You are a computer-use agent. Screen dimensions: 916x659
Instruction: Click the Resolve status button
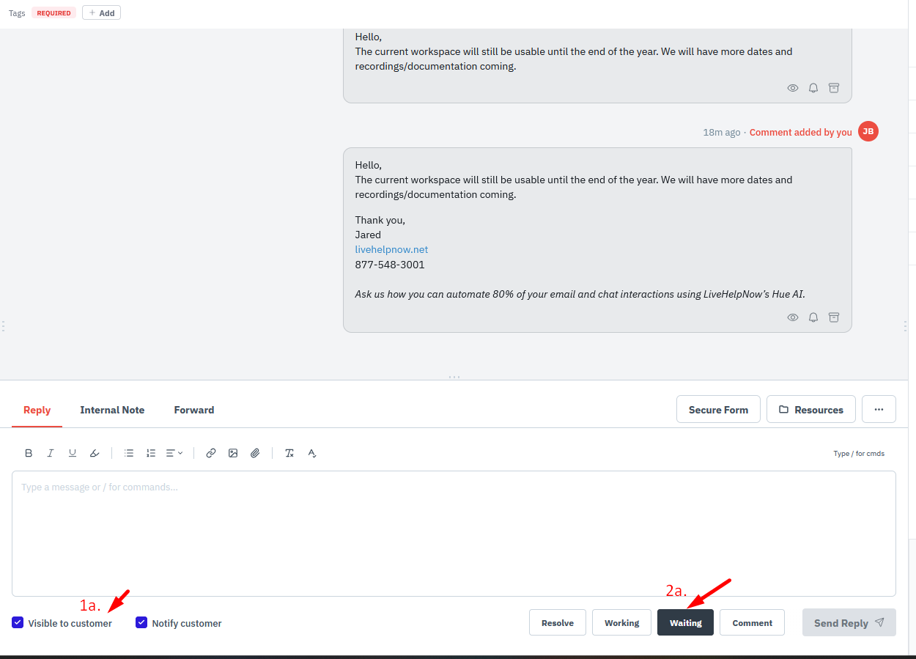point(558,623)
